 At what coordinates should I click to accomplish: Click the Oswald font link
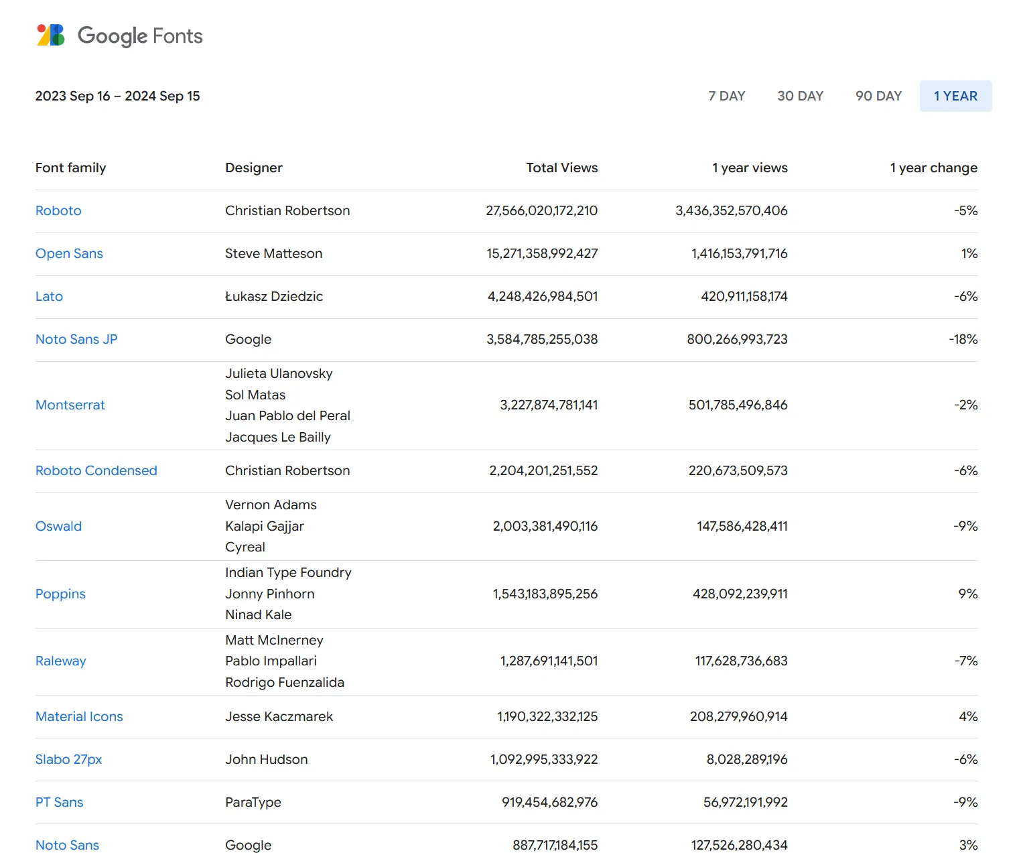(58, 526)
